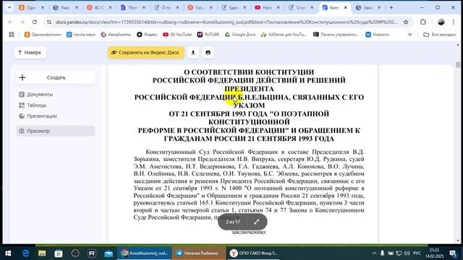Open the почта мэил bookmark
Viewport: 463px width, 260px height.
coord(81,35)
